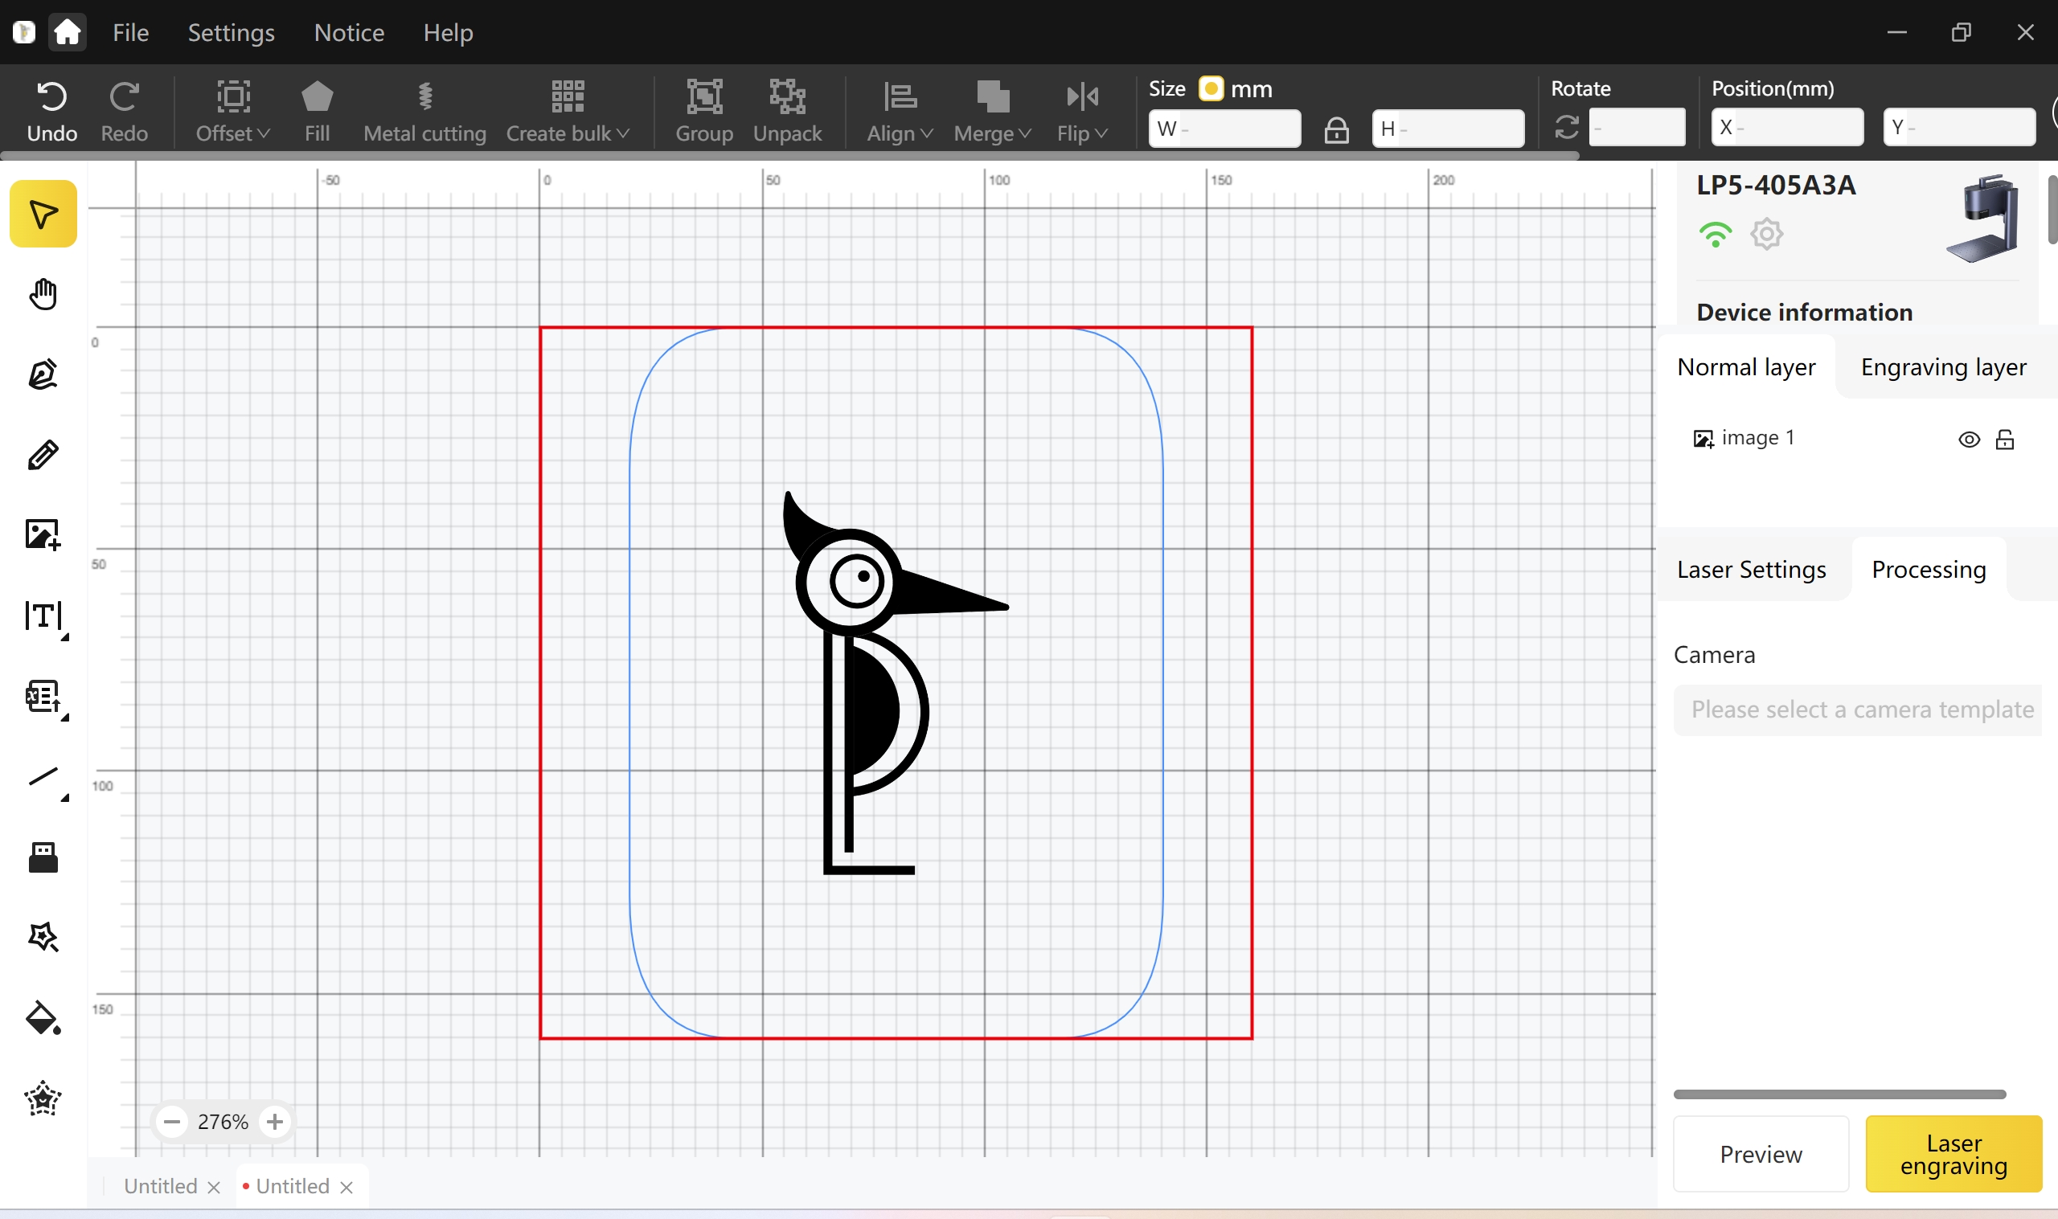Open the Merge dropdown menu
Screen dimensions: 2058x1219
coord(992,112)
